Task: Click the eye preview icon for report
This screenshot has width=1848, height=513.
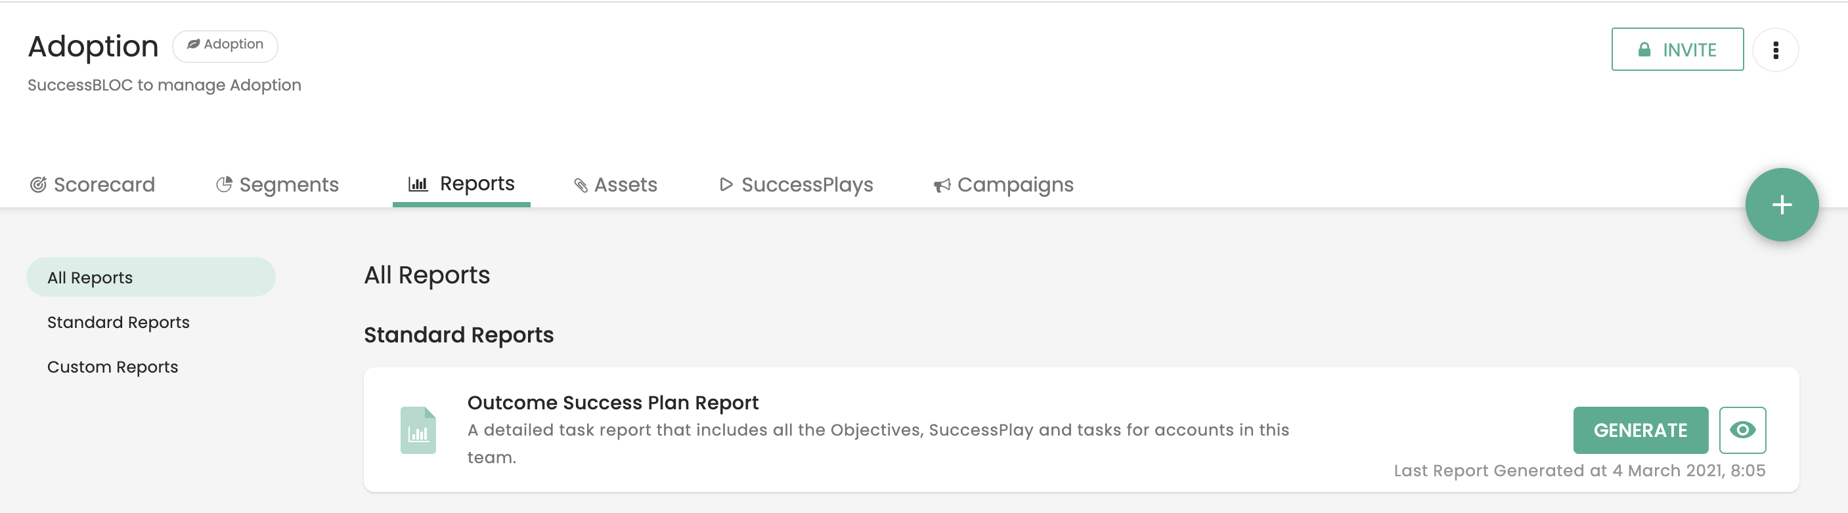Action: click(x=1742, y=430)
